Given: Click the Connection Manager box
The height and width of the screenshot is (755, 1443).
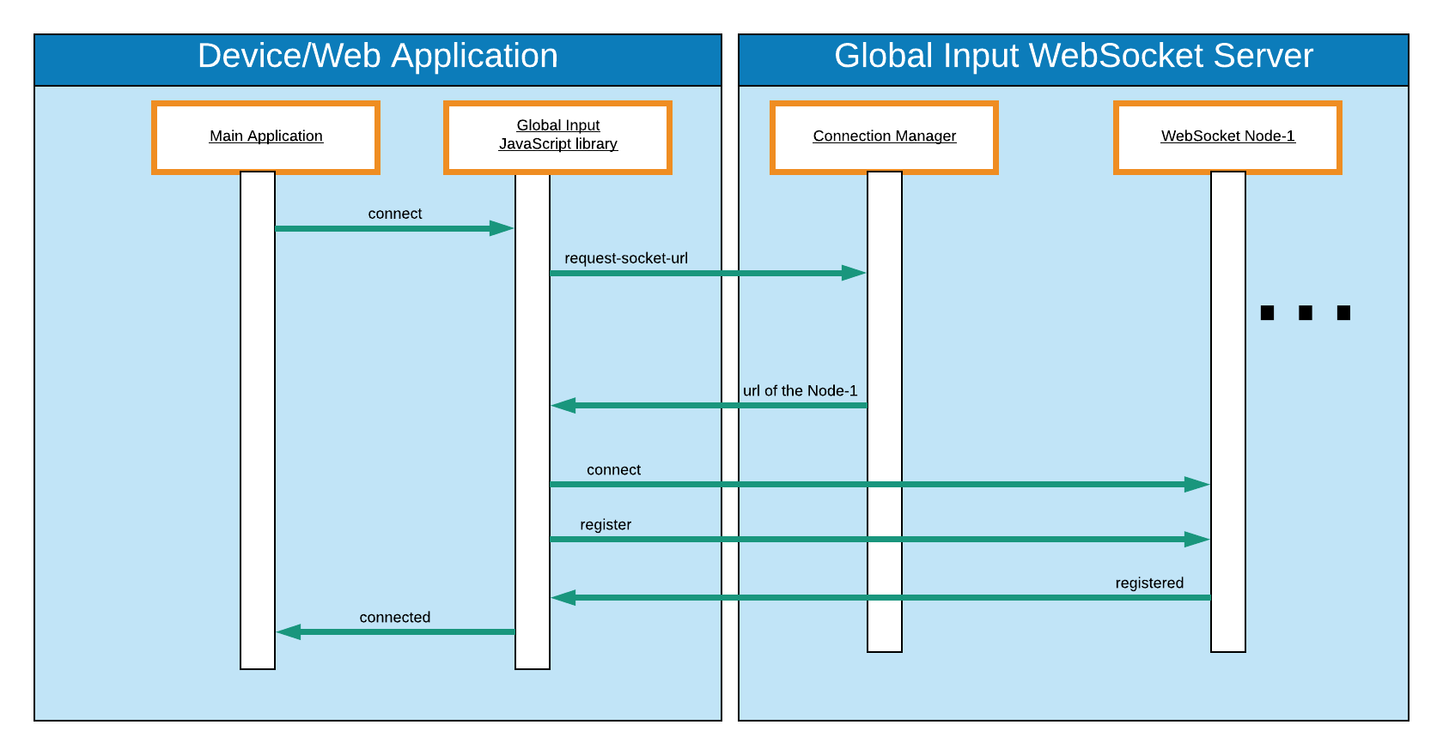Looking at the screenshot, I should pyautogui.click(x=884, y=137).
